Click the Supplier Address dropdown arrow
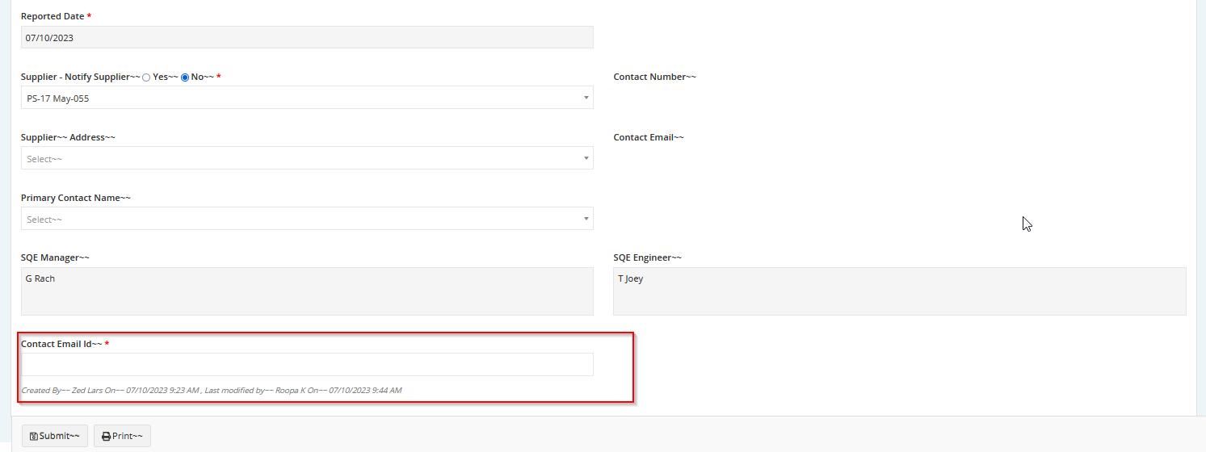 coord(586,158)
